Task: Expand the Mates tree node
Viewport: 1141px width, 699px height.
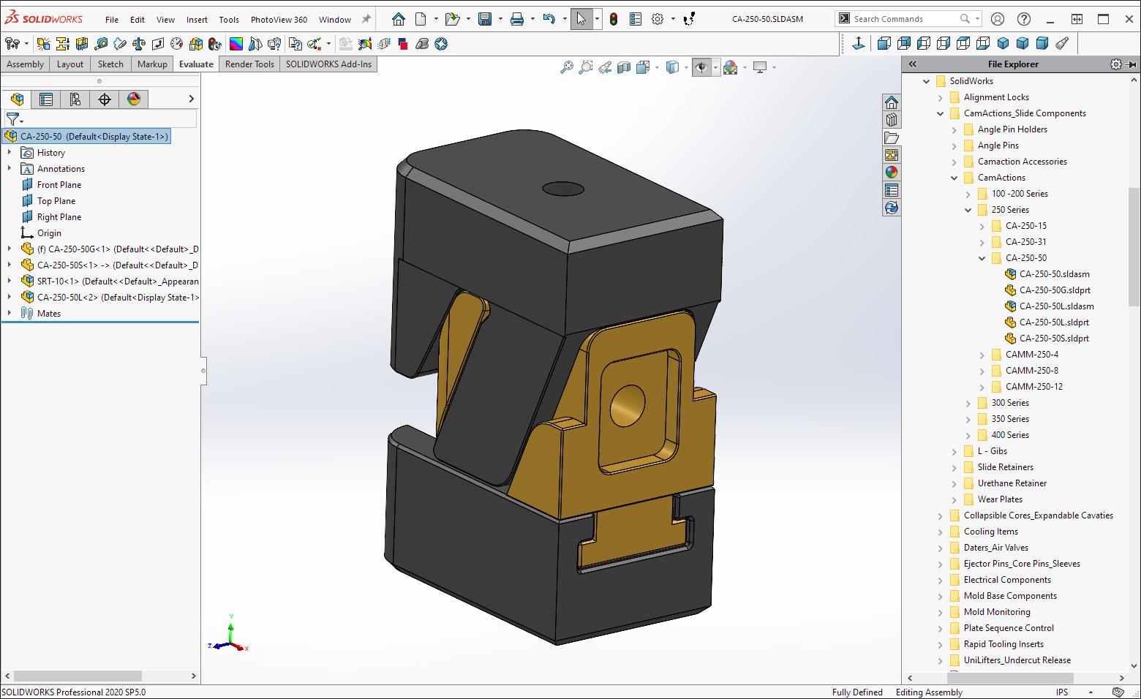Action: click(x=10, y=313)
